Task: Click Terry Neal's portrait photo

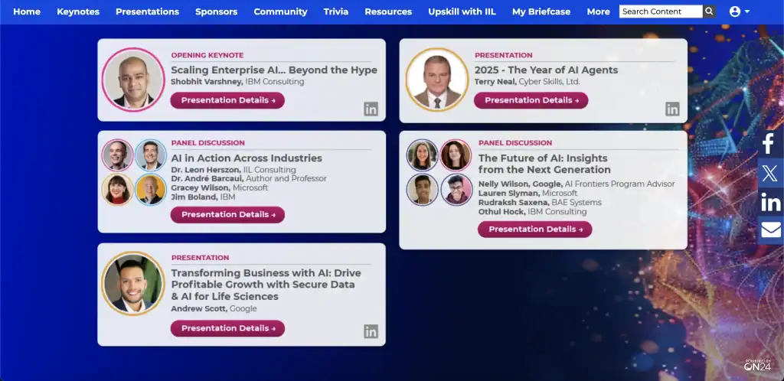Action: click(x=437, y=80)
